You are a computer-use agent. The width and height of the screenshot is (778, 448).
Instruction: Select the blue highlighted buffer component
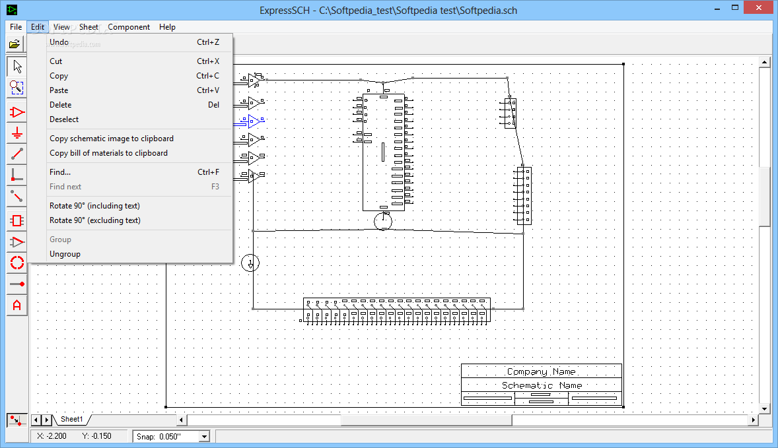pyautogui.click(x=253, y=121)
